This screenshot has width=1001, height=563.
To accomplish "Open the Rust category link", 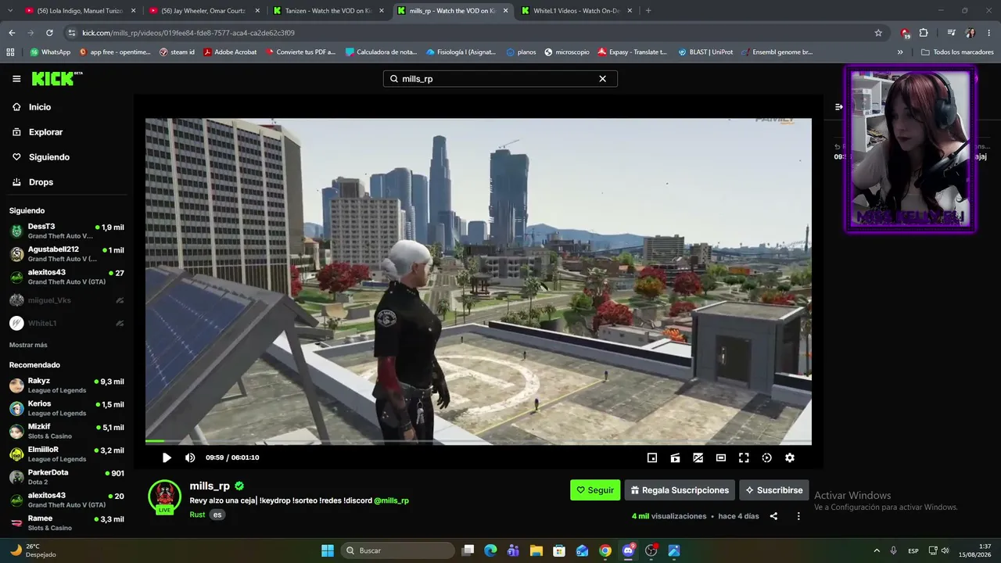I will pyautogui.click(x=197, y=515).
